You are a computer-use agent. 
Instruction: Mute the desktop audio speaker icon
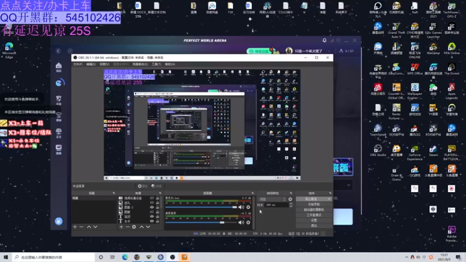pyautogui.click(x=241, y=222)
